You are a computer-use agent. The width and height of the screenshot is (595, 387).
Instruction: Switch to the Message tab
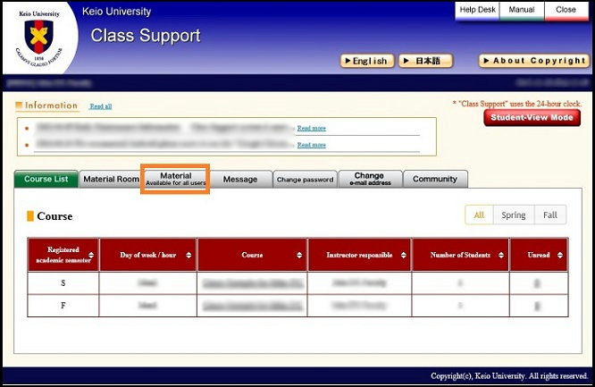tap(240, 180)
